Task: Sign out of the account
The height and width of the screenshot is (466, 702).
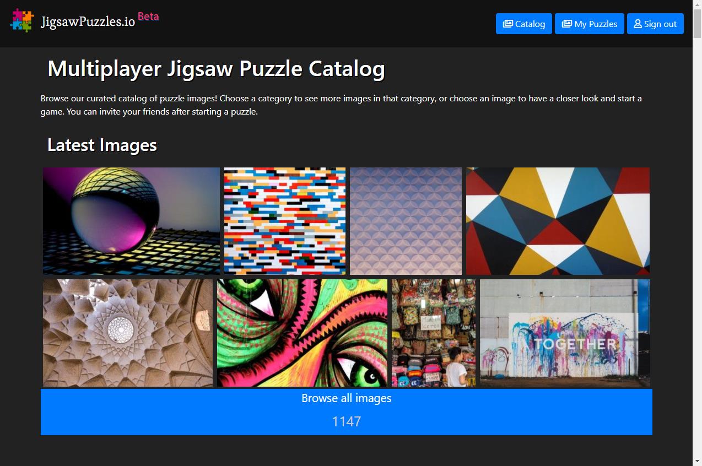Action: [655, 24]
